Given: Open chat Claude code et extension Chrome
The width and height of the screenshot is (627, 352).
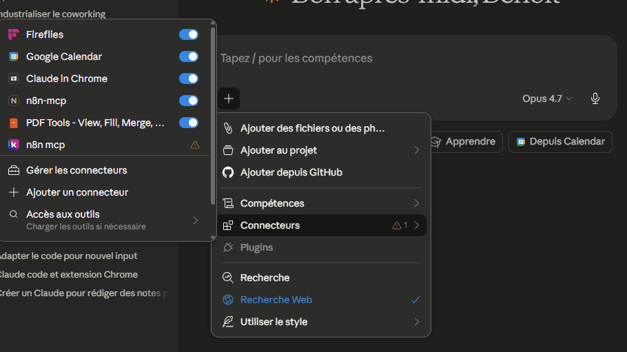Looking at the screenshot, I should click(x=69, y=275).
